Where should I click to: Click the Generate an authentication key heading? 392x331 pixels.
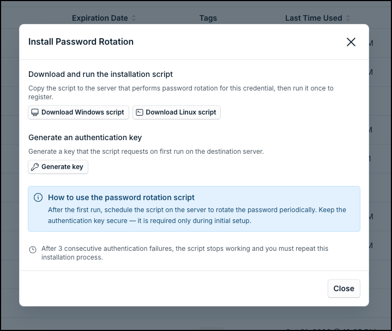click(x=85, y=137)
